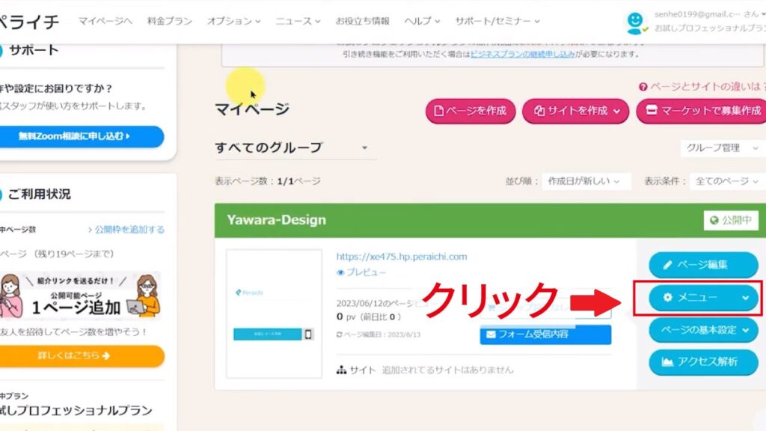Screen dimensions: 766x431
Task: Click the user avatar smiley icon
Action: tap(635, 22)
